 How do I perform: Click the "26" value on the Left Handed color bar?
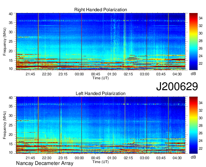point(201,133)
